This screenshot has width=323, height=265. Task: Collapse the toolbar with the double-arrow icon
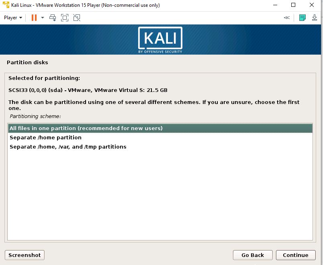tap(286, 18)
